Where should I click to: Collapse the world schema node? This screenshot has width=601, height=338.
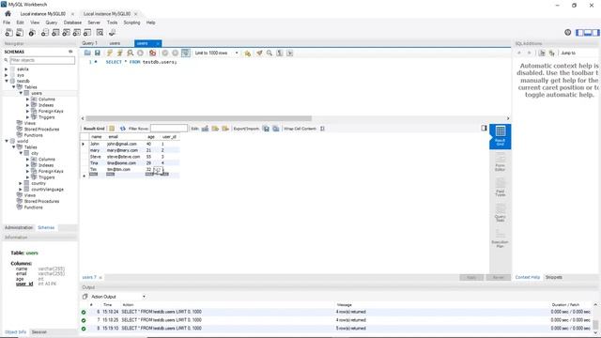click(7, 141)
